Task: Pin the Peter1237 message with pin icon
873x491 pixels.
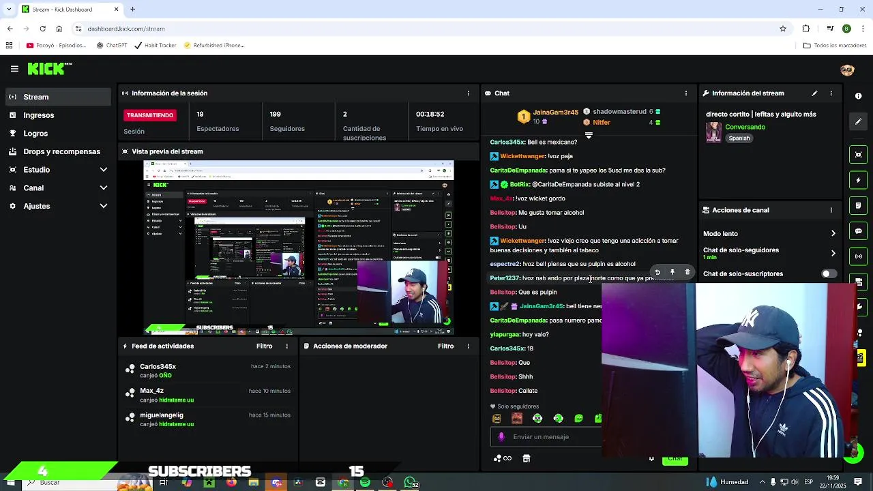Action: 672,272
